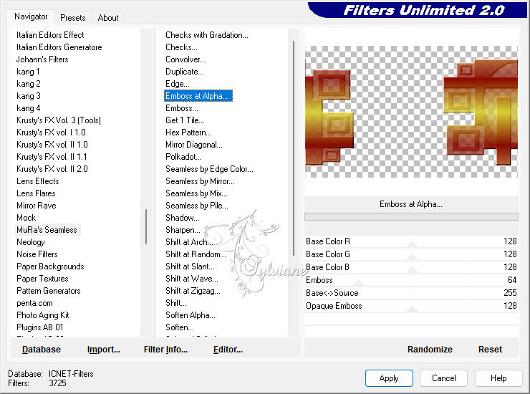Select Neology category
Viewport: 530px width, 394px height.
[30, 242]
